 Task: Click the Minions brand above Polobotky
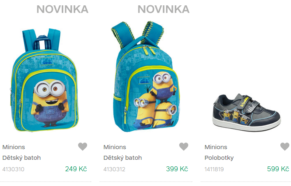click(216, 147)
